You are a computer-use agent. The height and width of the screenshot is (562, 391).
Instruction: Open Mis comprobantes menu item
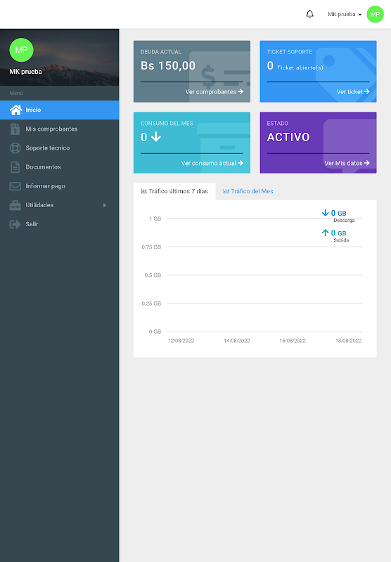tap(60, 129)
